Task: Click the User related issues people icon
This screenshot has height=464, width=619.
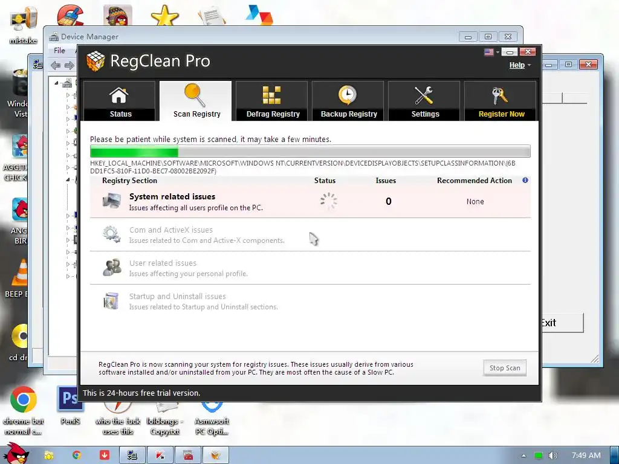Action: [x=112, y=267]
